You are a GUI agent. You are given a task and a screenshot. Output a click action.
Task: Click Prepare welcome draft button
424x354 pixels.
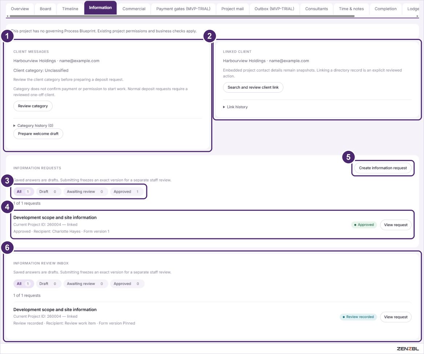(38, 134)
